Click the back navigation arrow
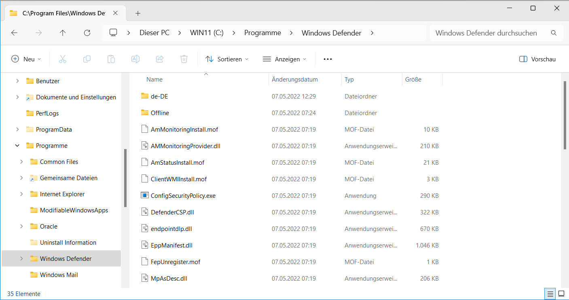Screen dimensions: 569x300 coord(15,33)
